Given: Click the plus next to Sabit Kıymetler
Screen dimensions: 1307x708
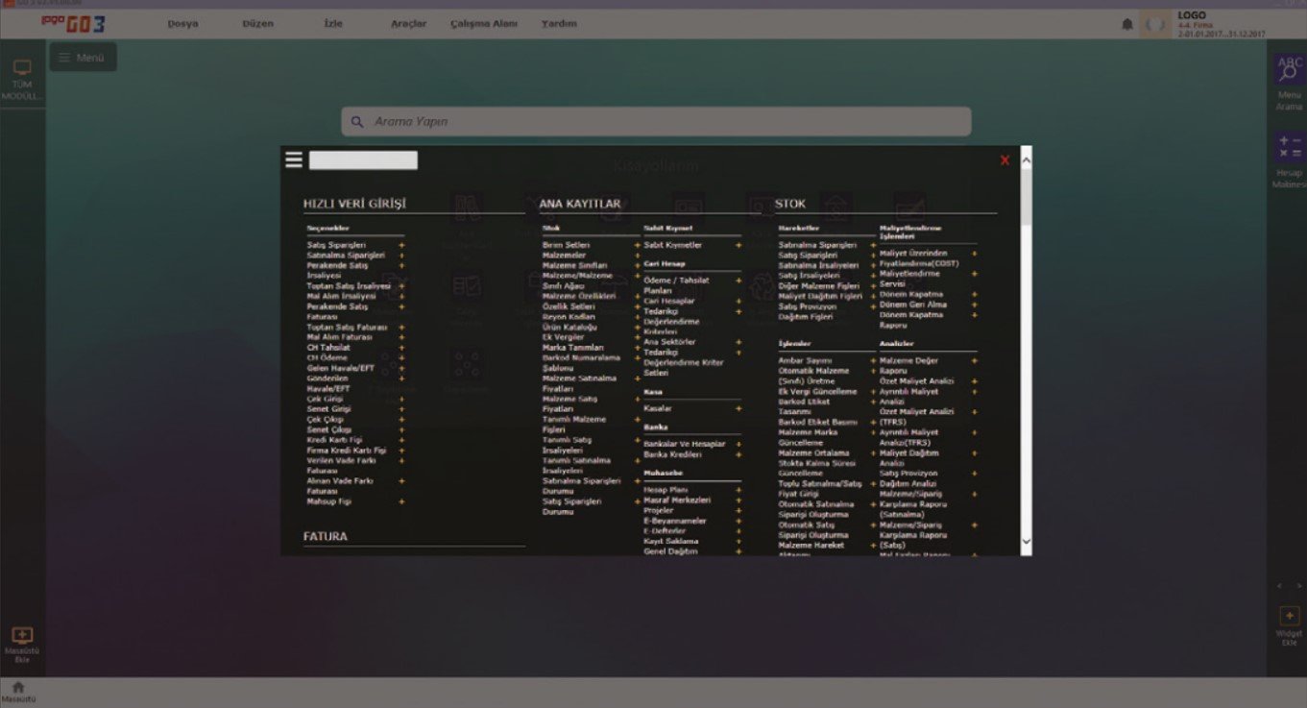Looking at the screenshot, I should (738, 246).
